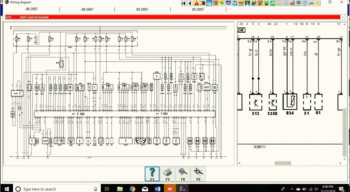Select the X1 connector symbol

click(x=307, y=102)
